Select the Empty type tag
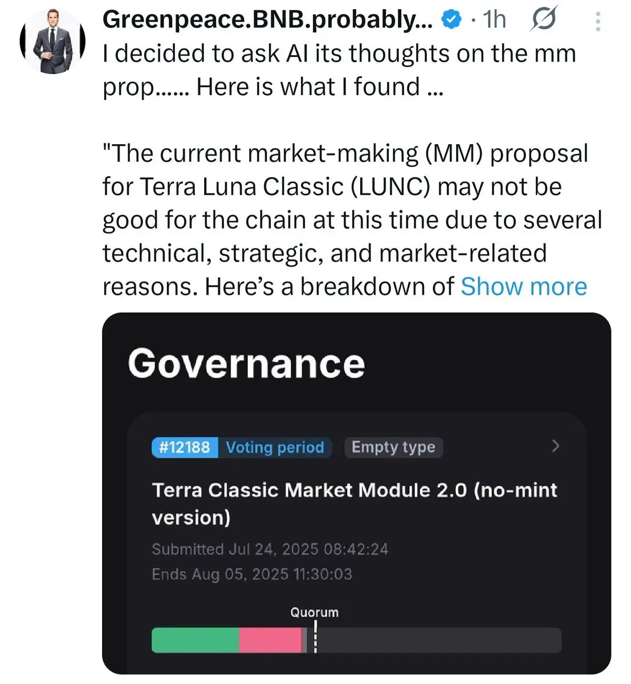This screenshot has height=684, width=631. click(x=393, y=447)
